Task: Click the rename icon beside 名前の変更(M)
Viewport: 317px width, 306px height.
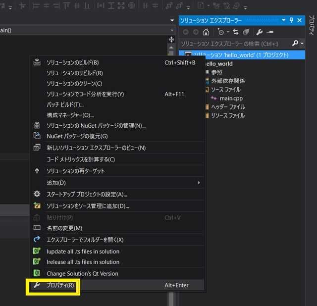Action: tap(37, 228)
